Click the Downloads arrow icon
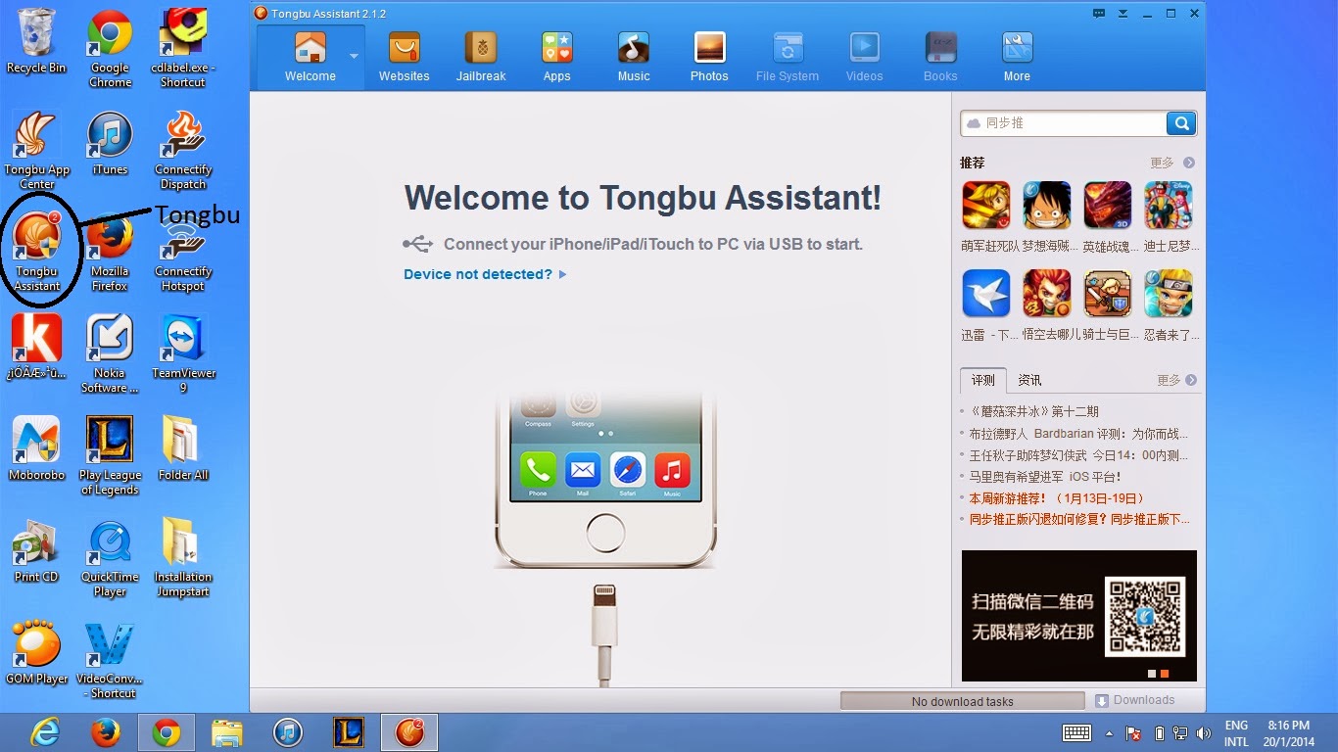 [1102, 700]
